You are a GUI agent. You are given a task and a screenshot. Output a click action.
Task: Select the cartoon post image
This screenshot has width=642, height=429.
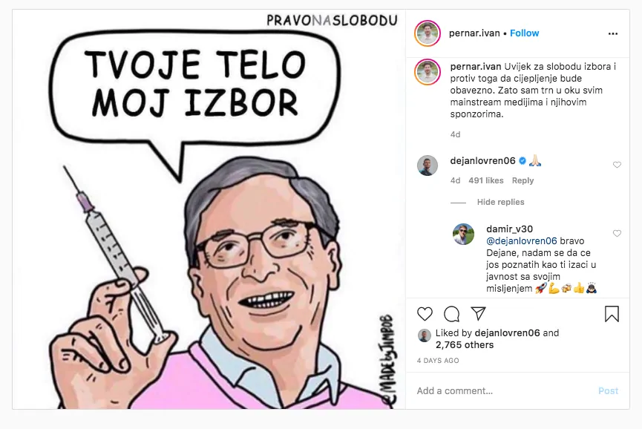point(209,209)
